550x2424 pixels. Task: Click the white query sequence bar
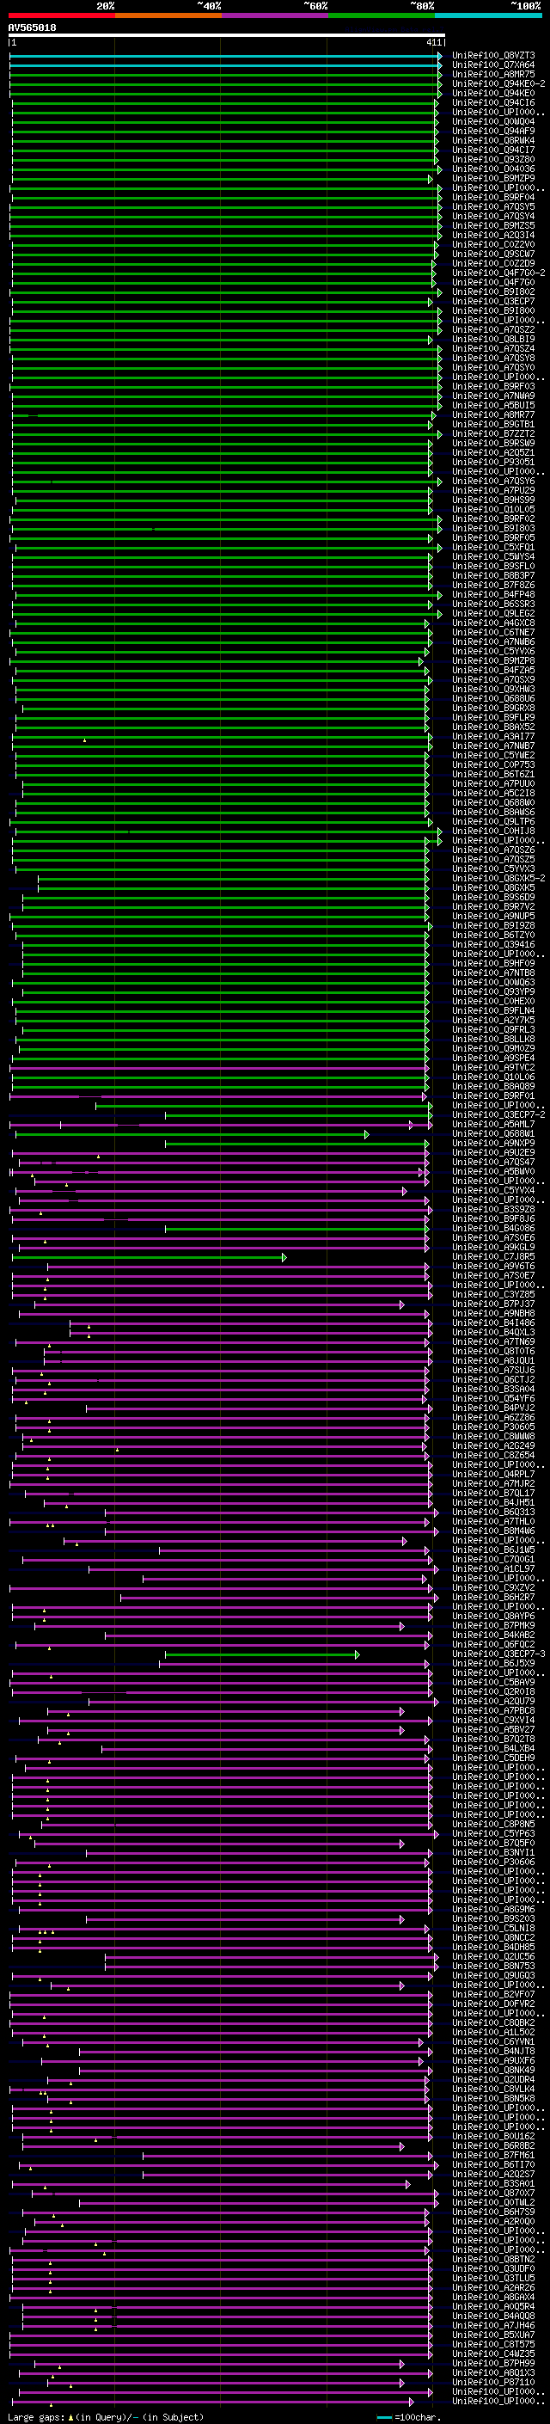tap(227, 36)
